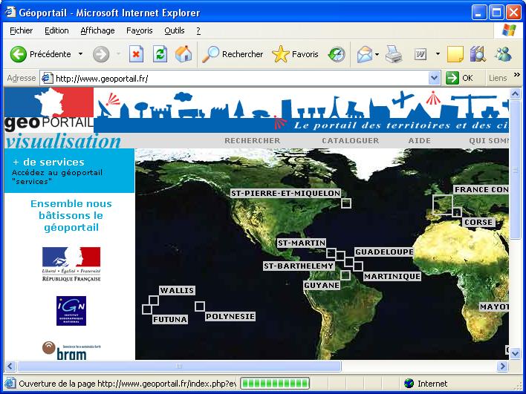Image resolution: width=526 pixels, height=394 pixels.
Task: Click the IGN institute logo
Action: [x=71, y=311]
